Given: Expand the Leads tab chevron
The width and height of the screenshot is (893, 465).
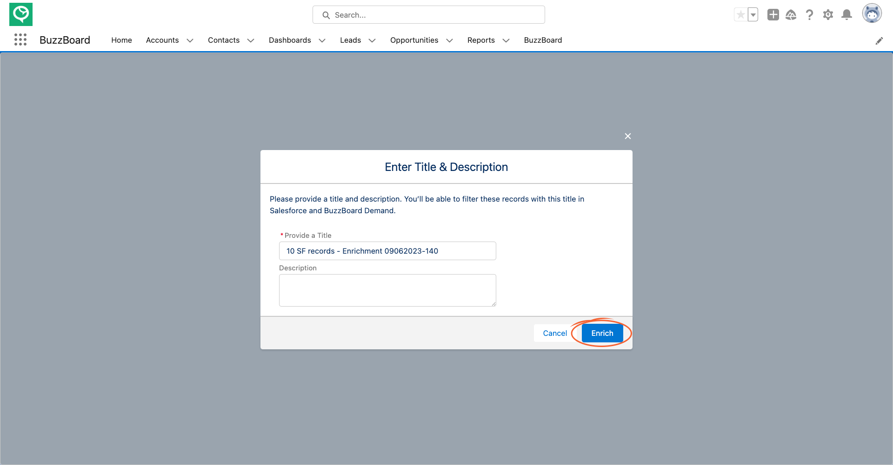Looking at the screenshot, I should tap(372, 40).
